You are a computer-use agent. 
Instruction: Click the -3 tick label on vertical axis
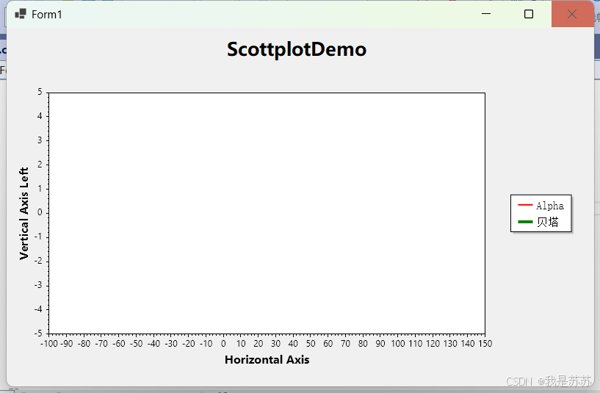click(x=38, y=285)
